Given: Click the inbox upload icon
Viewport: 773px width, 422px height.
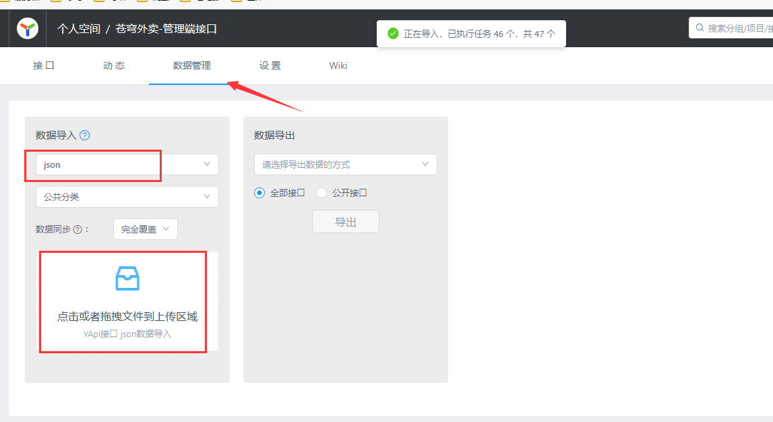Looking at the screenshot, I should click(127, 278).
